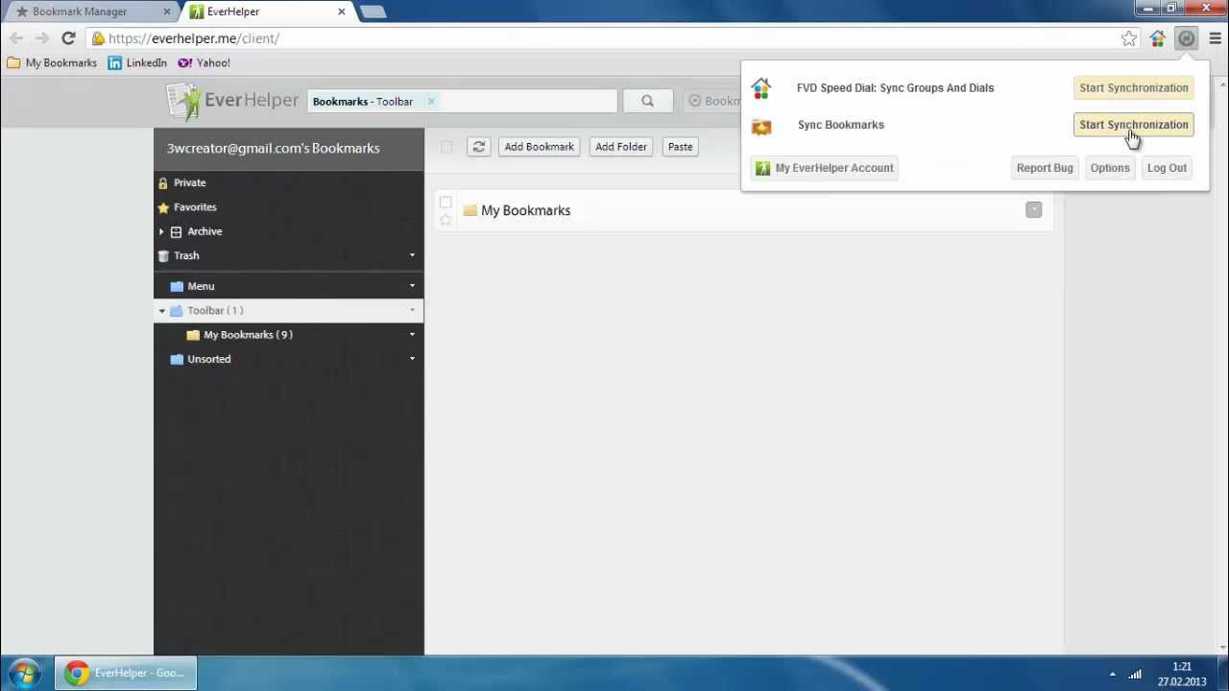Click the Chrome reload page icon
The image size is (1229, 691).
[x=68, y=38]
